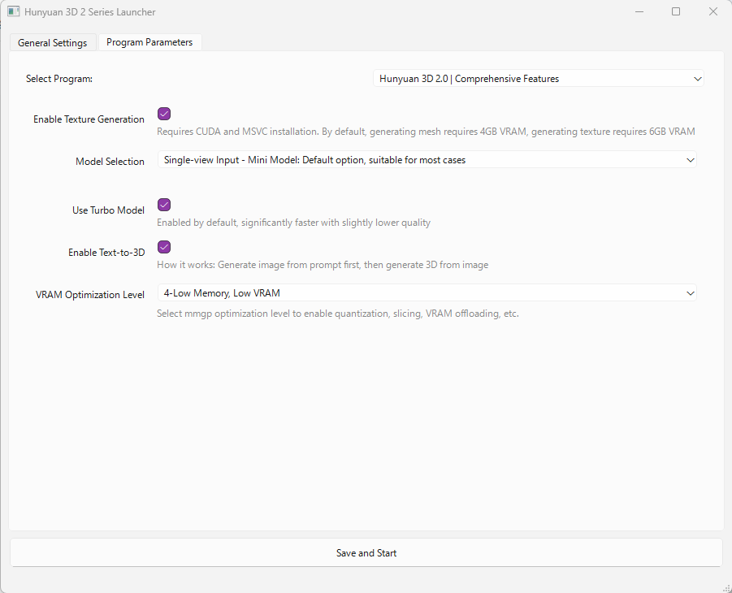
Task: Uncheck the Use Turbo Model checkbox
Action: click(x=164, y=206)
